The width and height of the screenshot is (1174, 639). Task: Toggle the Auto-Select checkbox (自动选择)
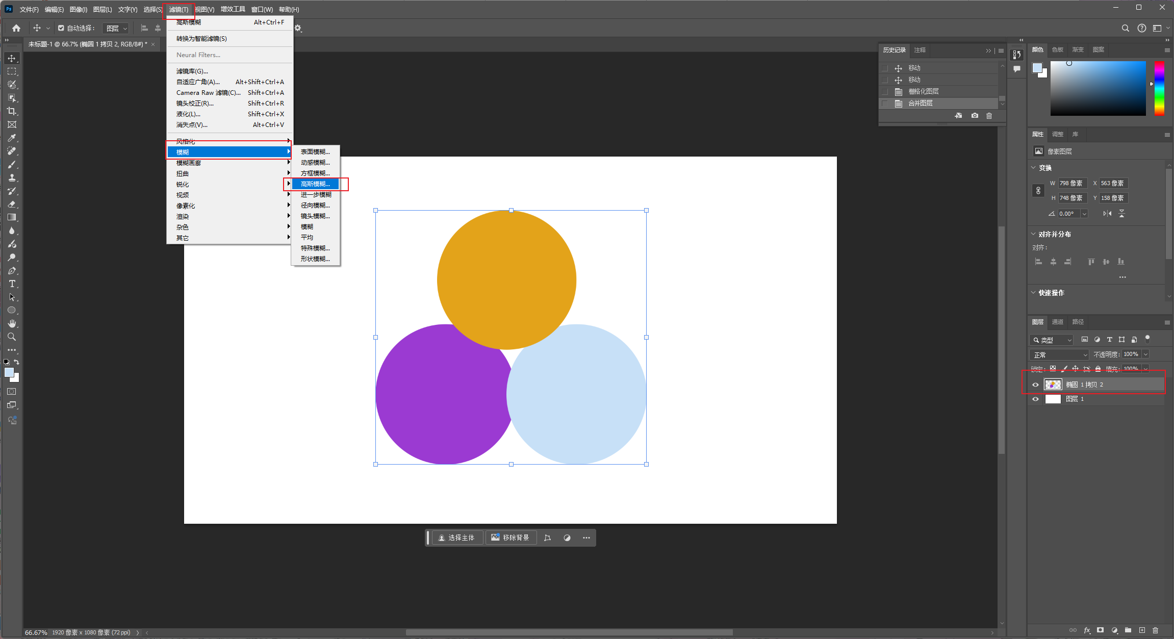coord(61,28)
